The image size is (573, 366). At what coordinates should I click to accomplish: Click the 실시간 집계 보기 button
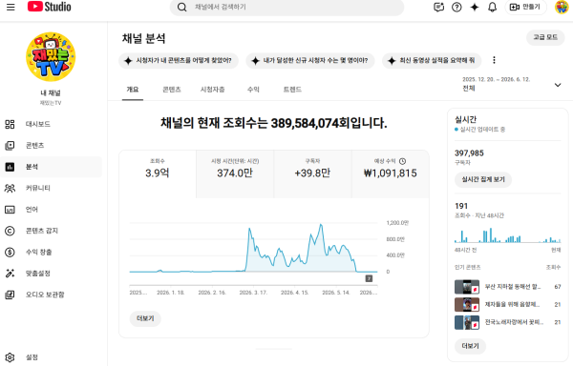(483, 180)
